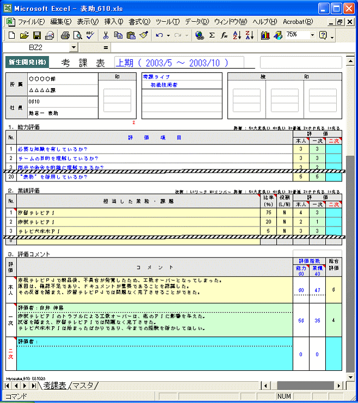Screen dimensions: 358x403
Task: Open Print Preview icon
Action: tap(78, 35)
